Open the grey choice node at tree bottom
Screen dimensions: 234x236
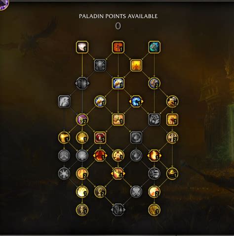pos(118,210)
